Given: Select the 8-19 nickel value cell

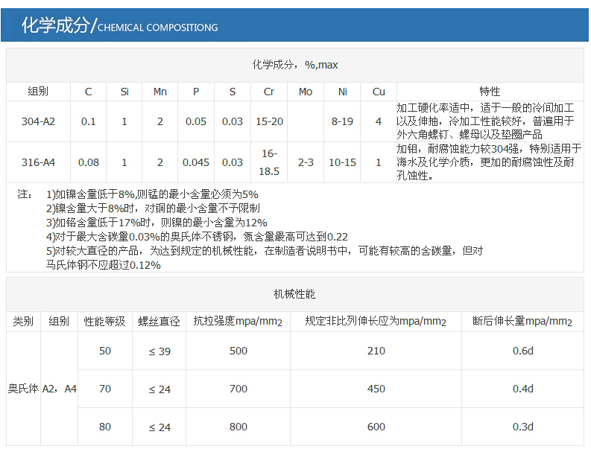Looking at the screenshot, I should pos(342,121).
